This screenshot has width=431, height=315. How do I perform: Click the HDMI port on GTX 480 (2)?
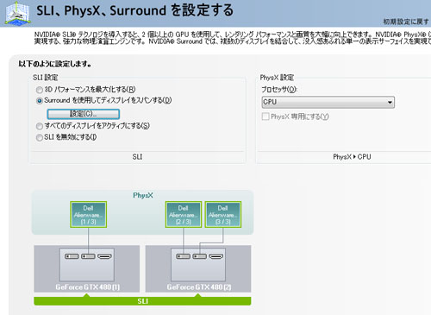(216, 256)
